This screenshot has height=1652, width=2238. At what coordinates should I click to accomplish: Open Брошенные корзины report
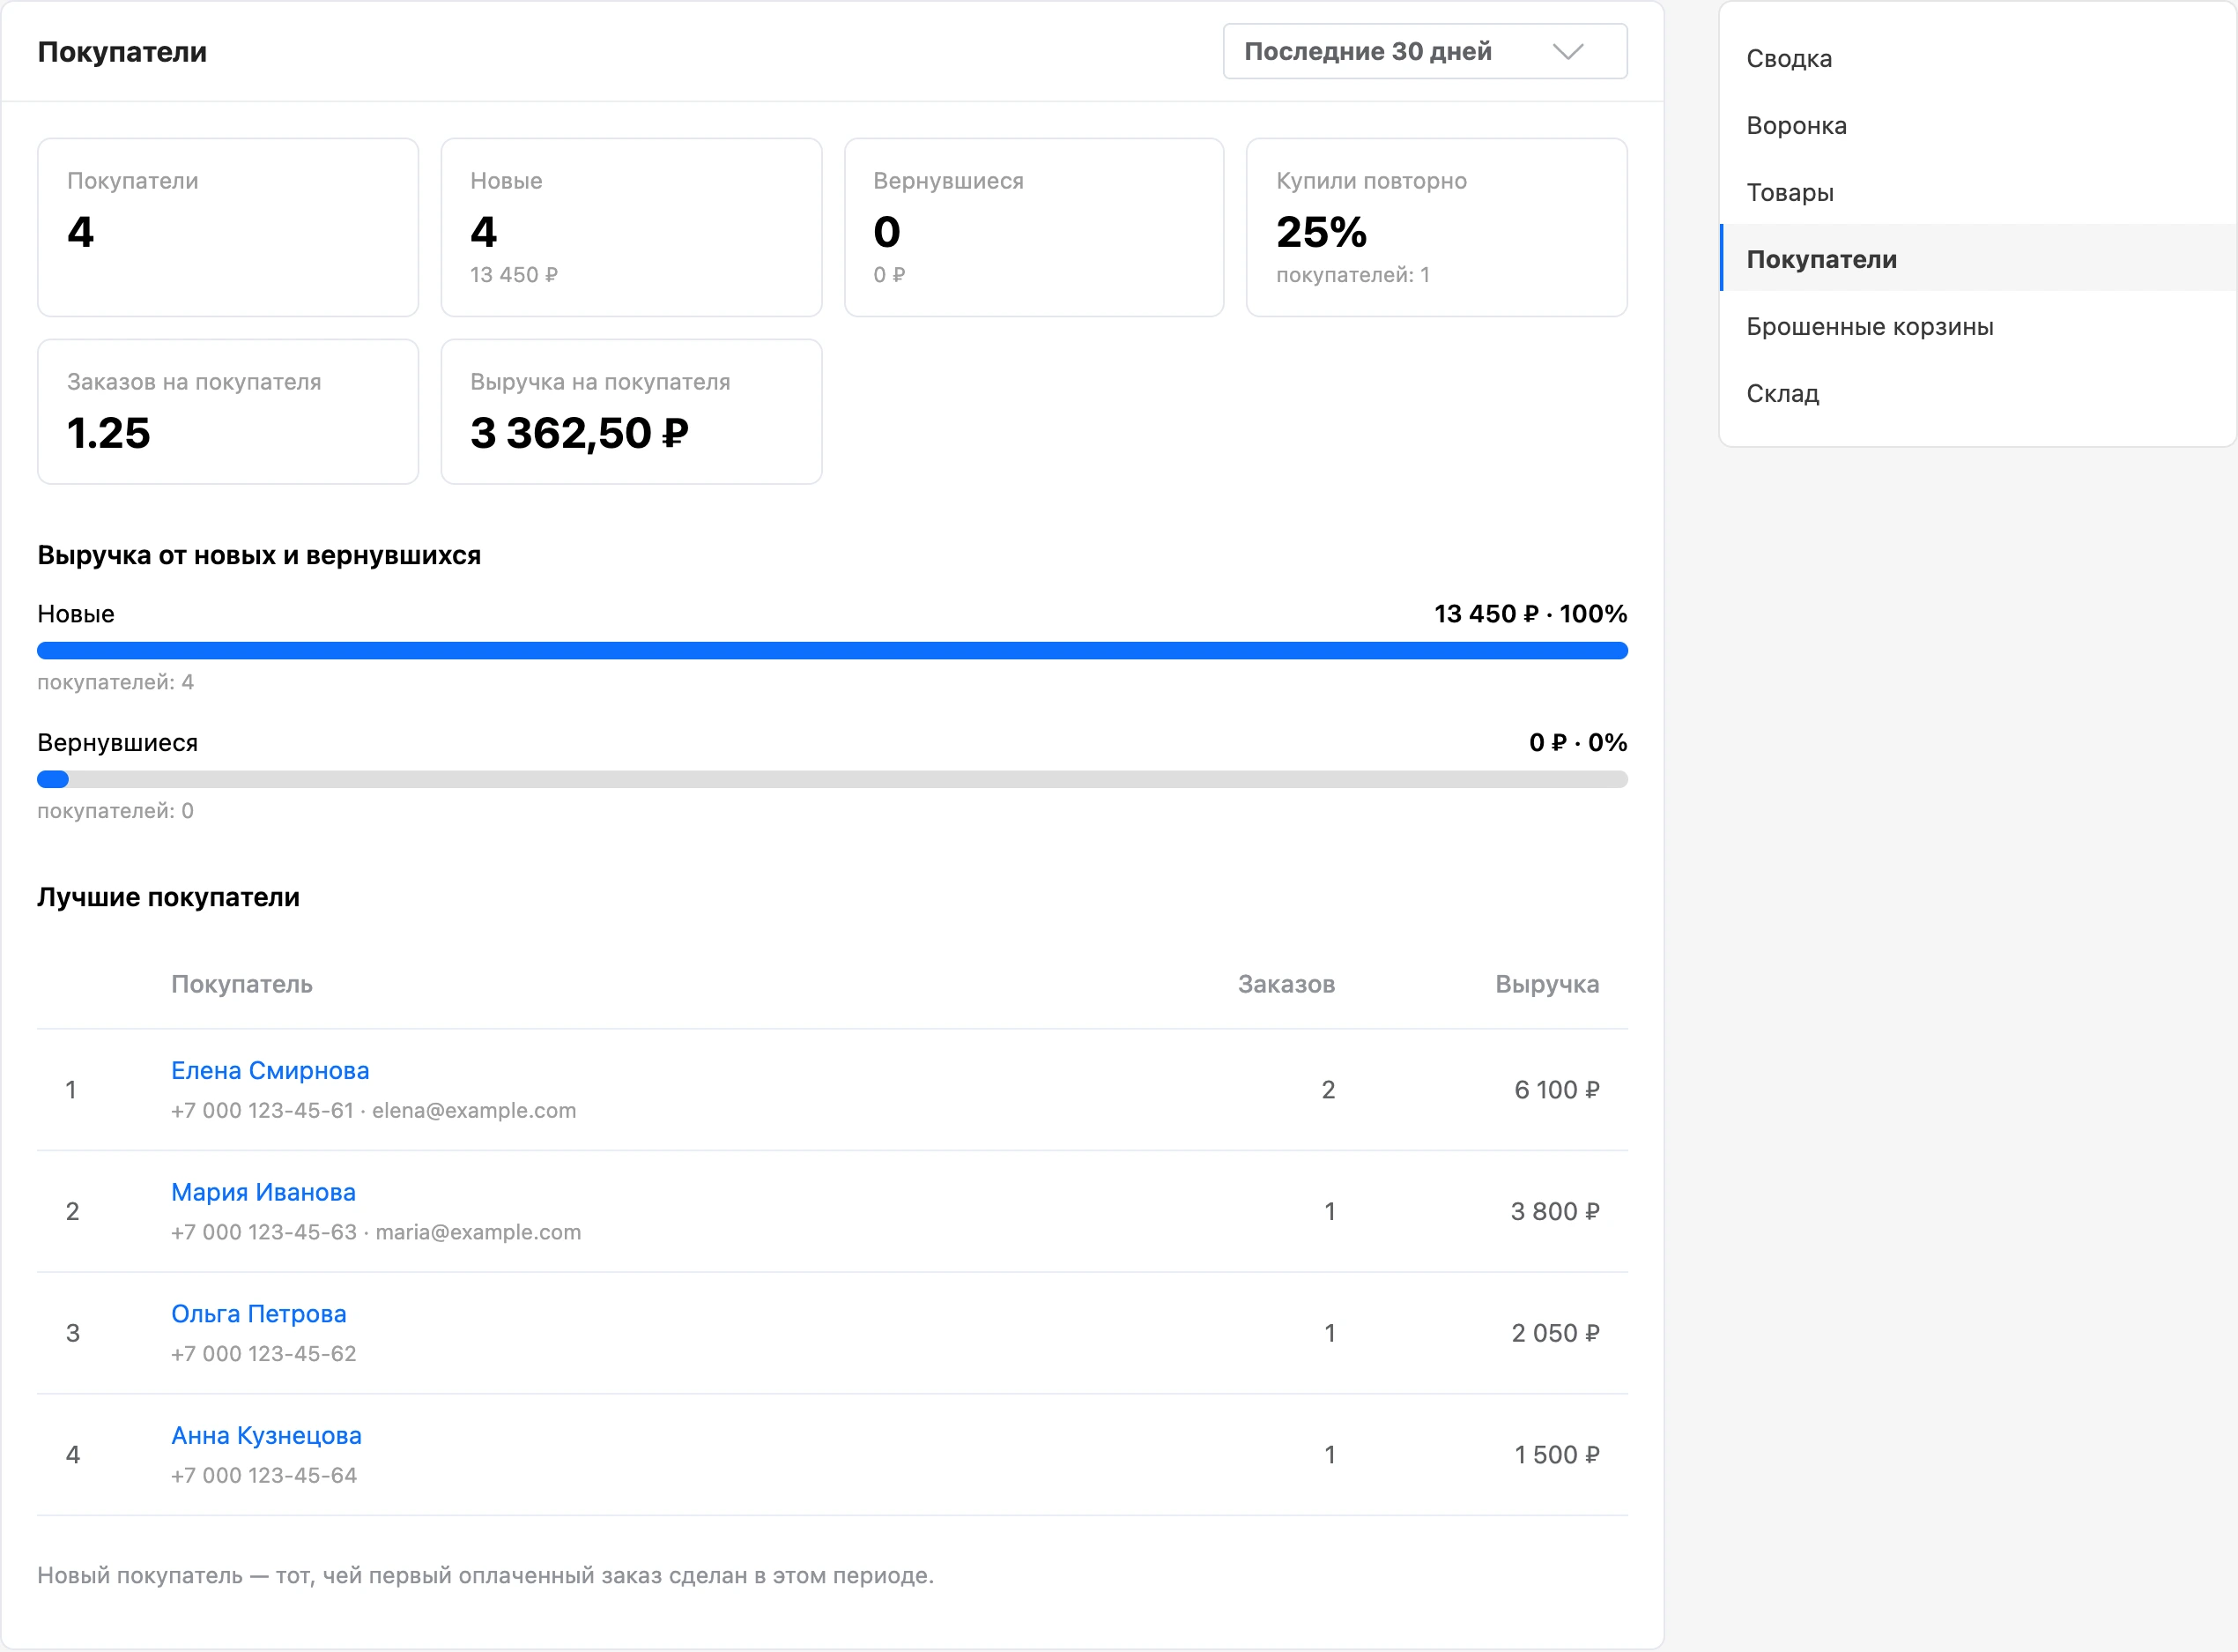1869,326
